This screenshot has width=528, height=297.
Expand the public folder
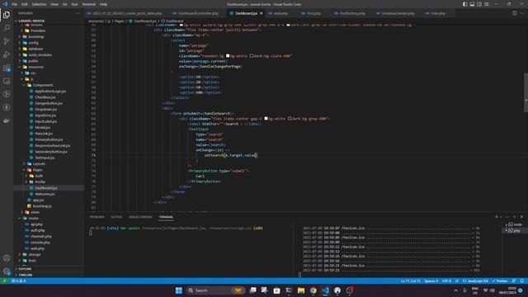49,61
